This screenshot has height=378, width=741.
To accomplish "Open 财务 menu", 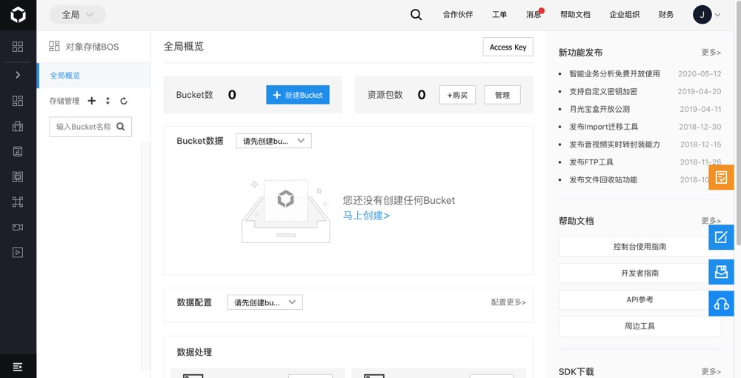I will [666, 15].
